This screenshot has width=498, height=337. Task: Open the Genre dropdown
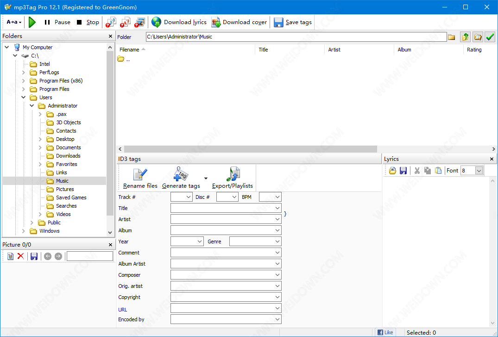[x=277, y=242]
